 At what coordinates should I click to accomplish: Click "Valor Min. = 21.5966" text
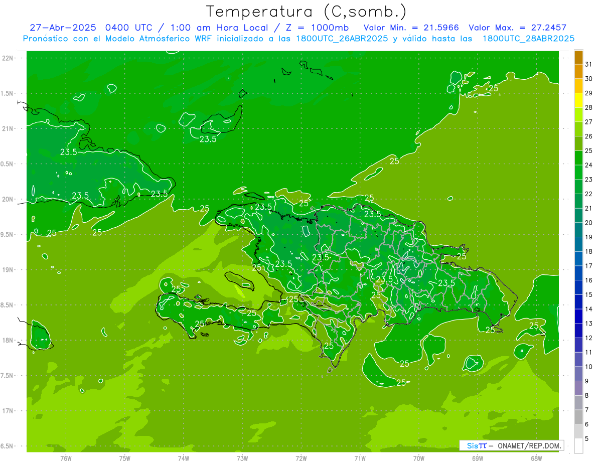411,28
